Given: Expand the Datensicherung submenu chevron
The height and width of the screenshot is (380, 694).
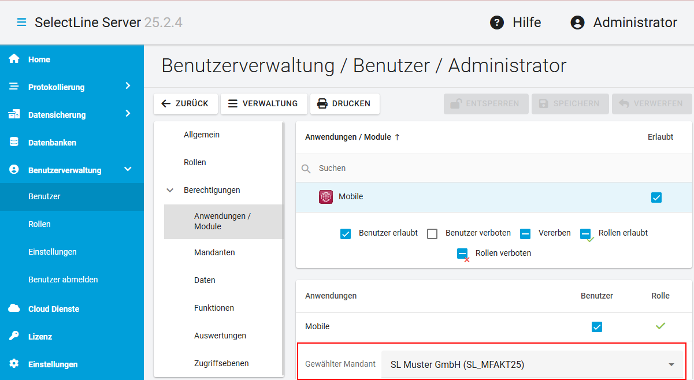Looking at the screenshot, I should [128, 114].
